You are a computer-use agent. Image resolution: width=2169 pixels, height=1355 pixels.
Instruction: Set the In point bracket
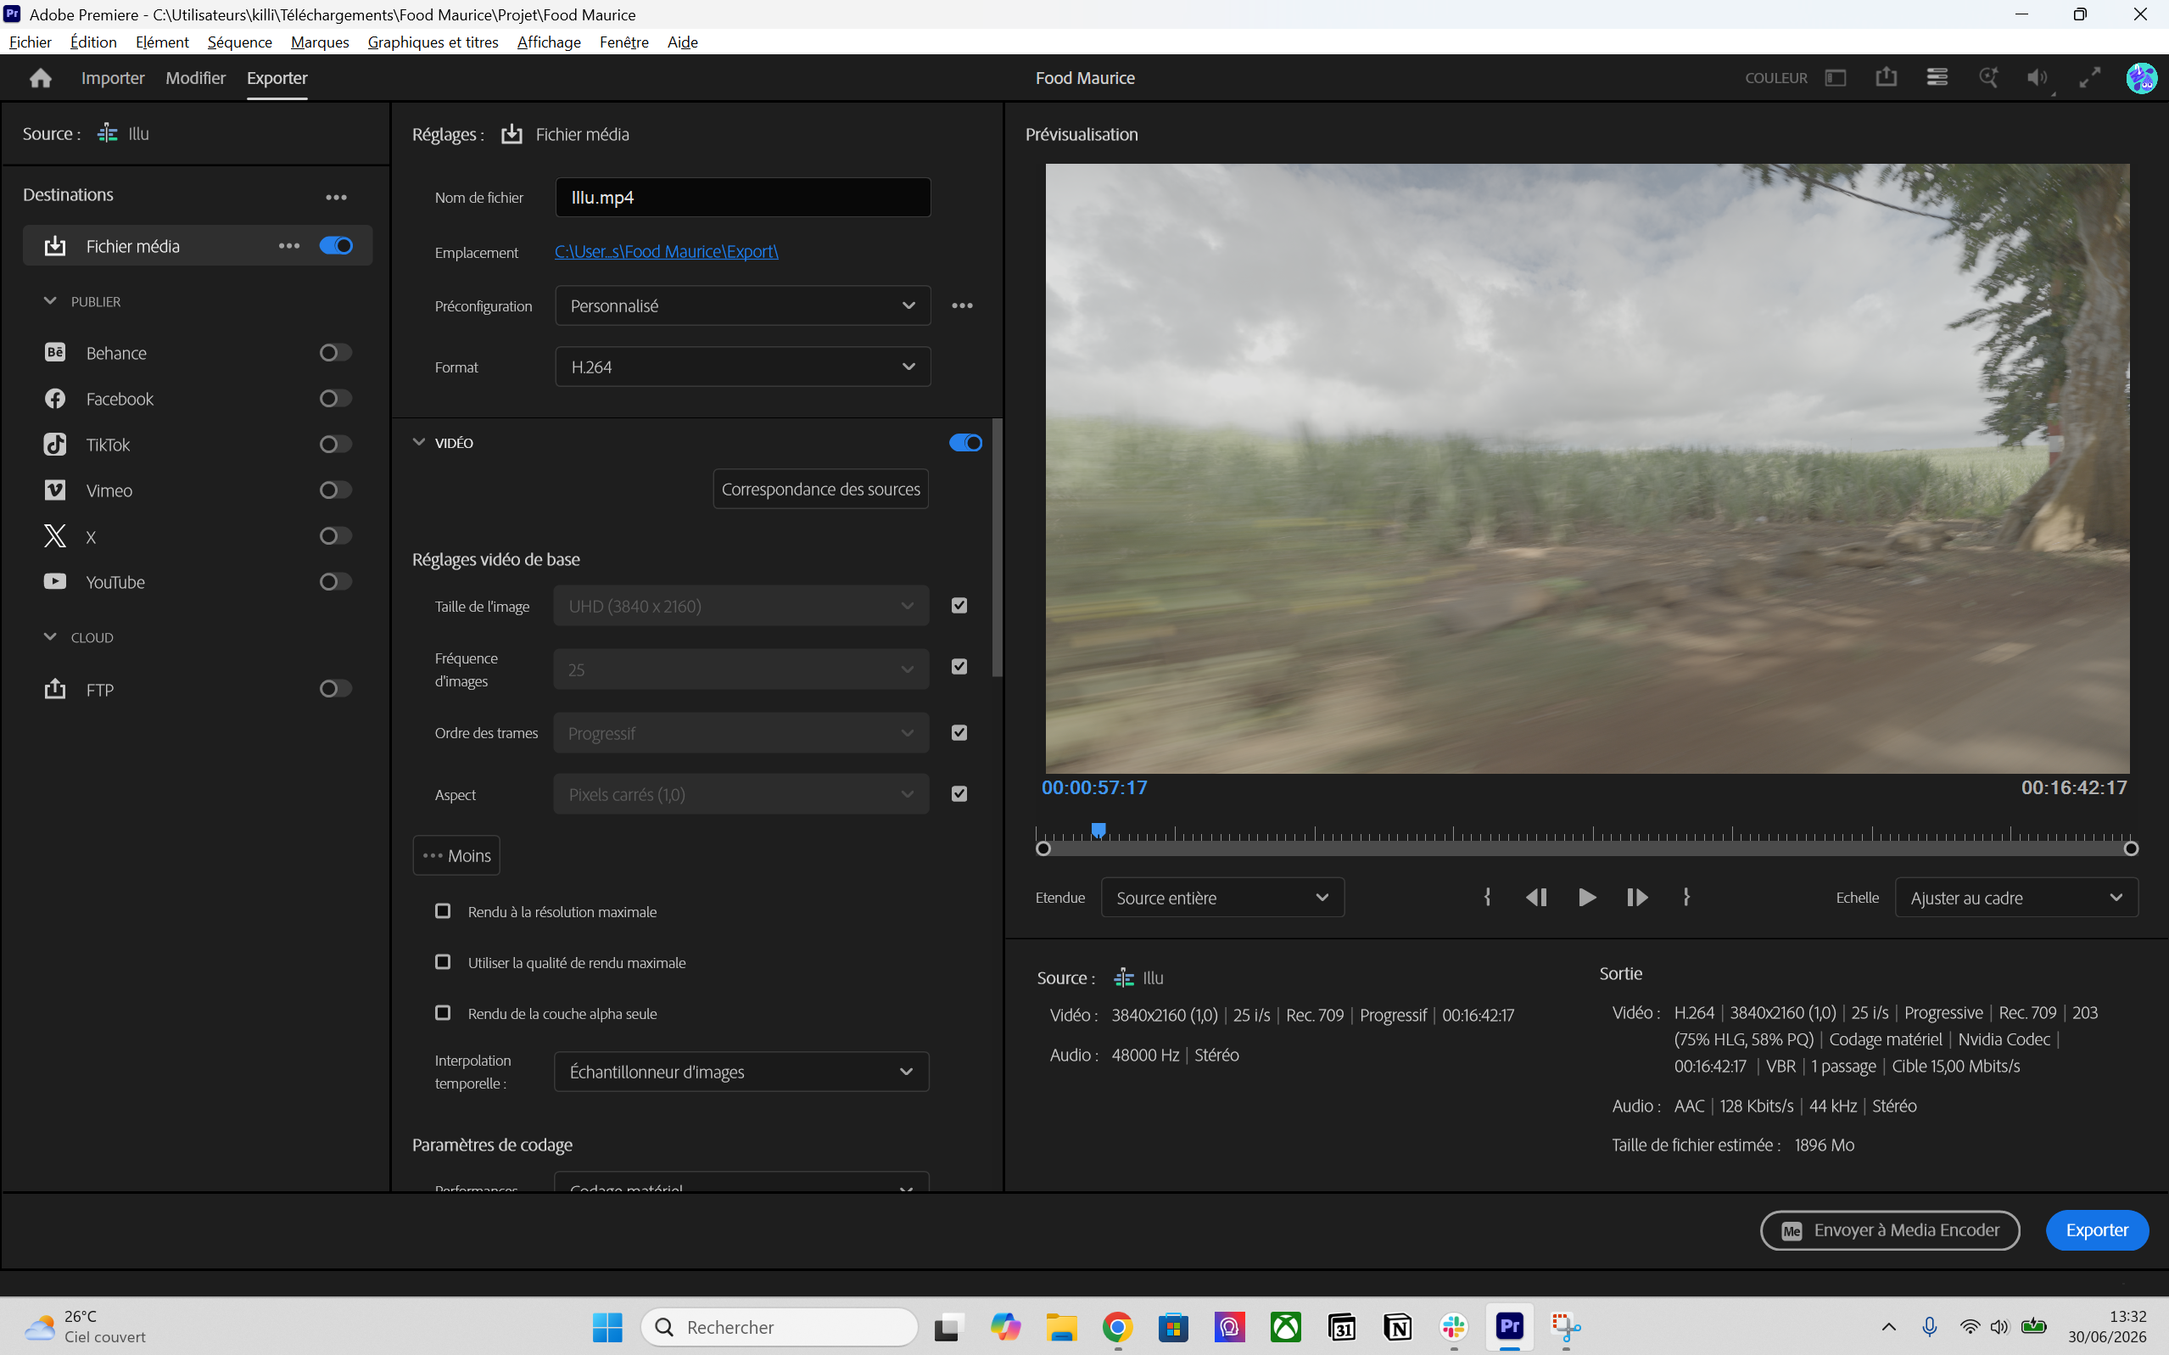point(1487,897)
